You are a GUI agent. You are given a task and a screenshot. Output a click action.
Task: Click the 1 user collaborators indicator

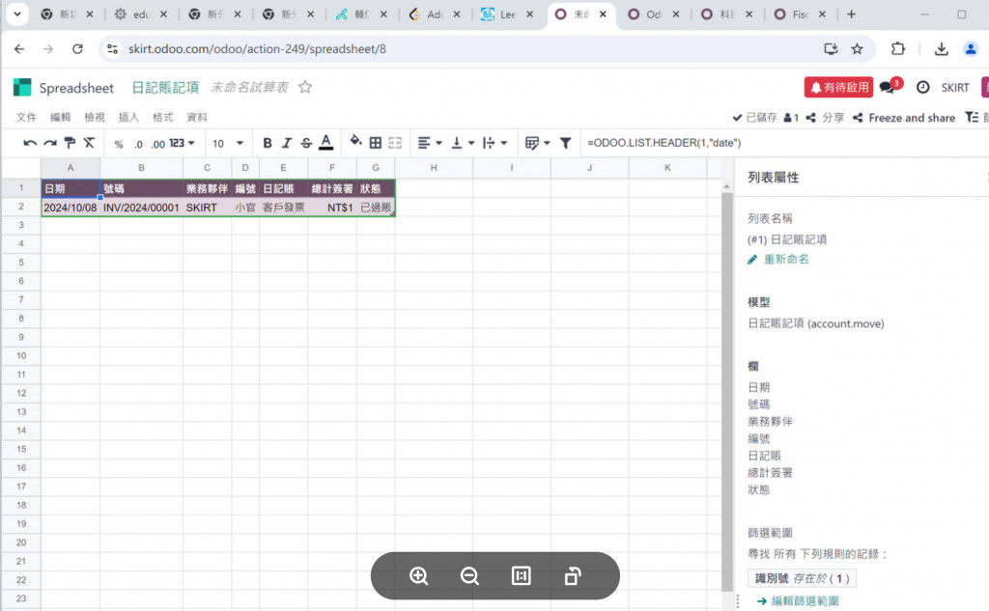(791, 118)
